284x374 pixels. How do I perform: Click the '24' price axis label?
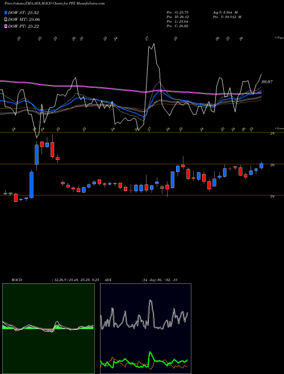click(272, 196)
